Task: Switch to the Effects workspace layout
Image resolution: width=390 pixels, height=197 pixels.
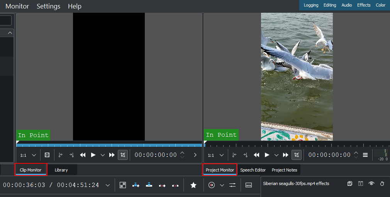Action: coord(364,5)
